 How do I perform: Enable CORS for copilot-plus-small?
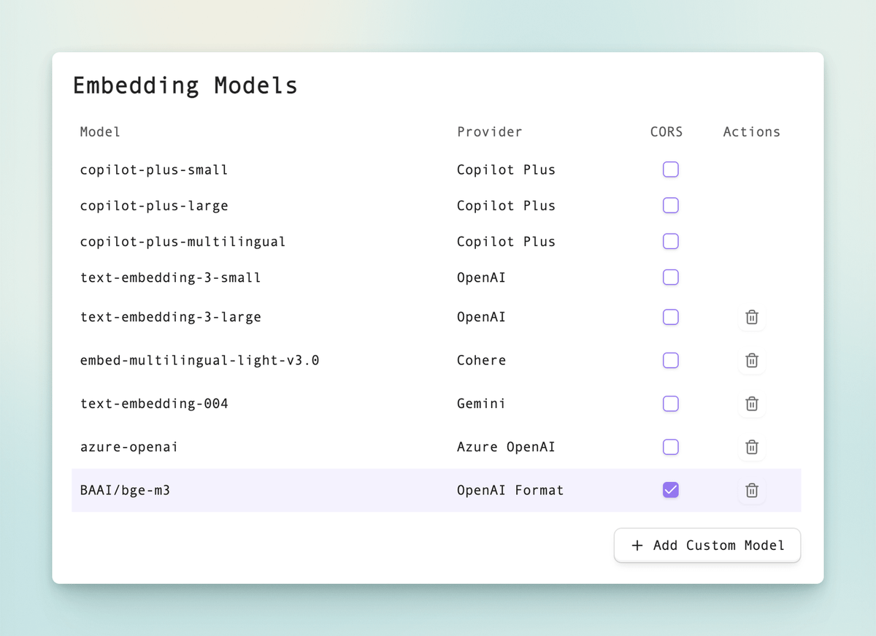(x=670, y=169)
